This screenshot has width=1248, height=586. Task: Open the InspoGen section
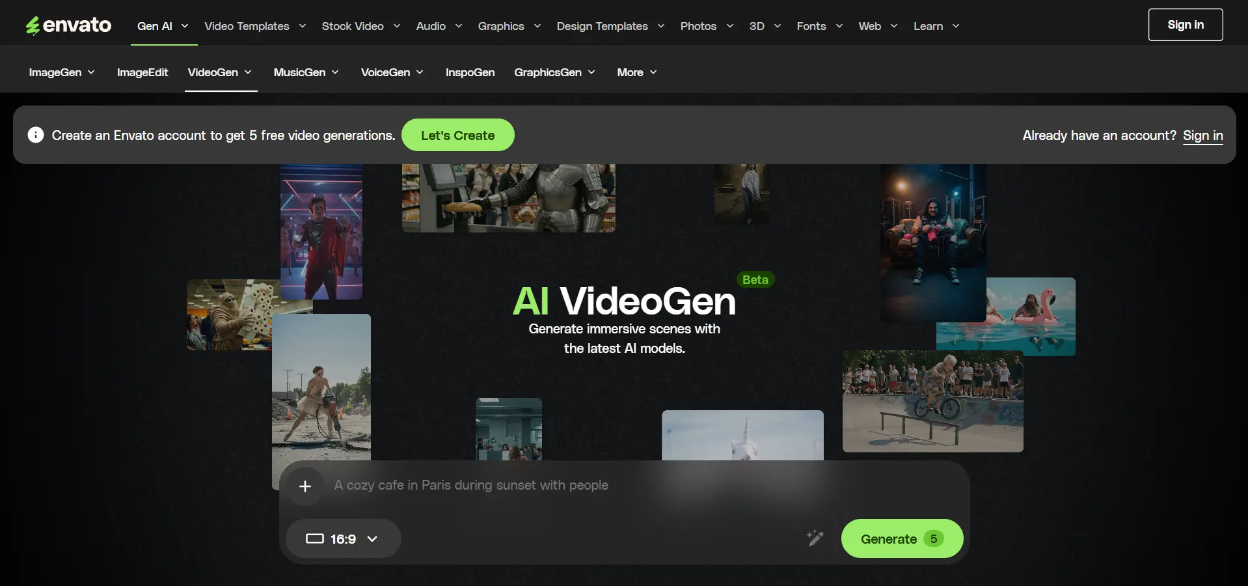tap(470, 72)
